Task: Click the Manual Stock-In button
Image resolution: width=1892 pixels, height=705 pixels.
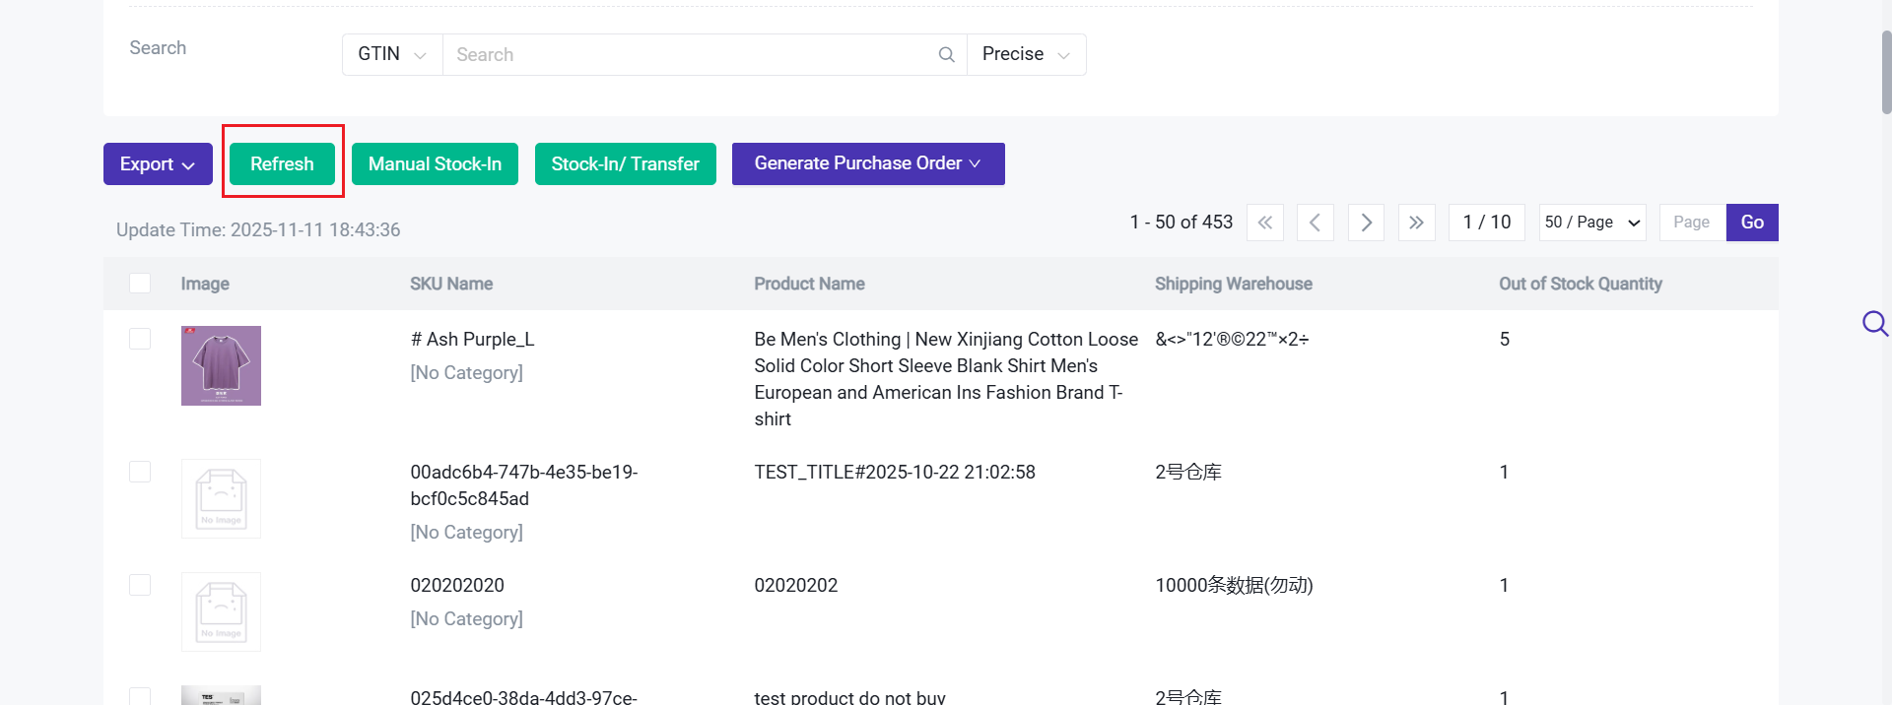Action: tap(435, 164)
